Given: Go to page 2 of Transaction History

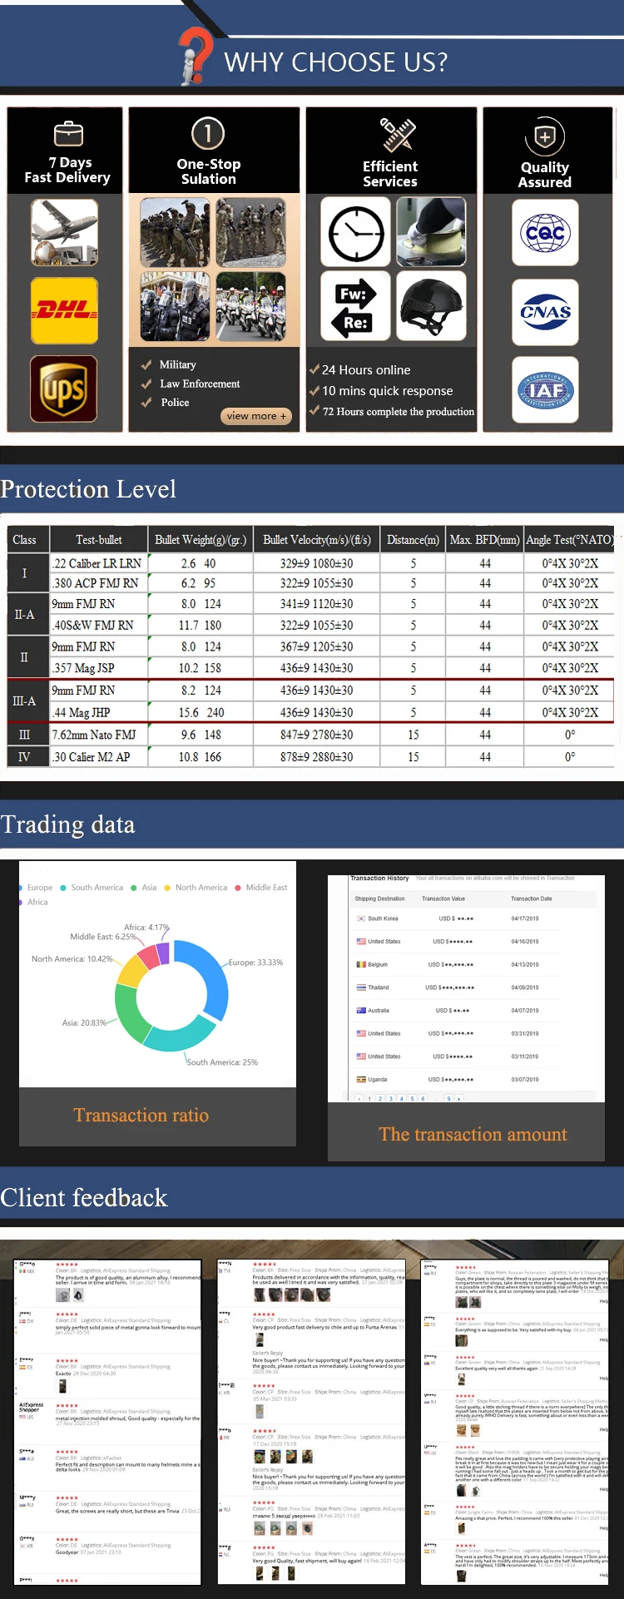Looking at the screenshot, I should tap(380, 1098).
